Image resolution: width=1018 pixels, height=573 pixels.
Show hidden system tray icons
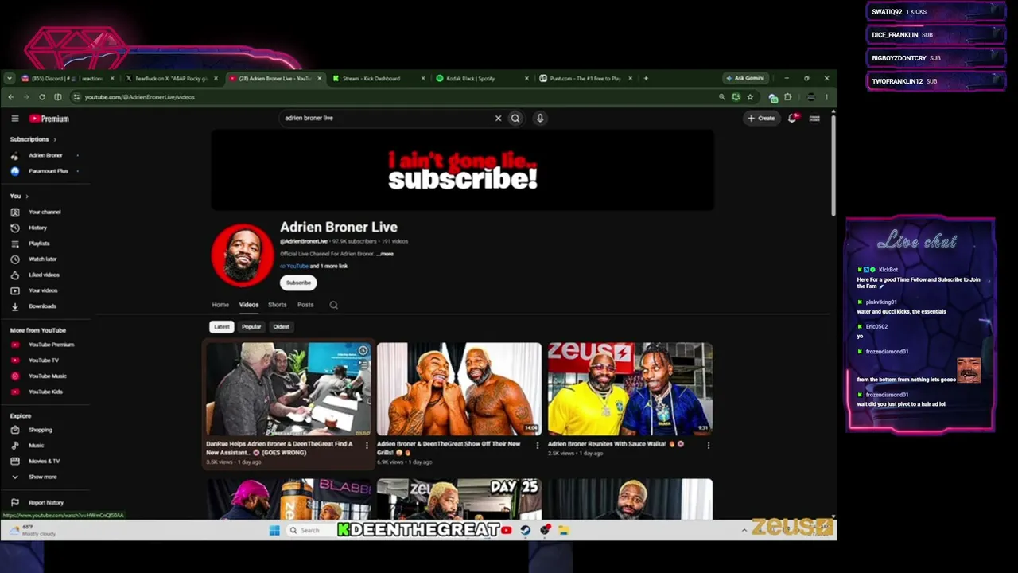tap(744, 530)
